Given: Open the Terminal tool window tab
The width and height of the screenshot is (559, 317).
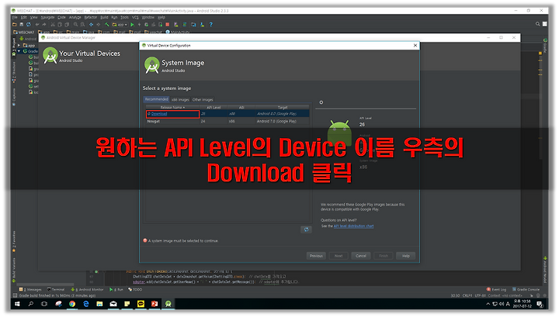Looking at the screenshot, I should [x=56, y=290].
